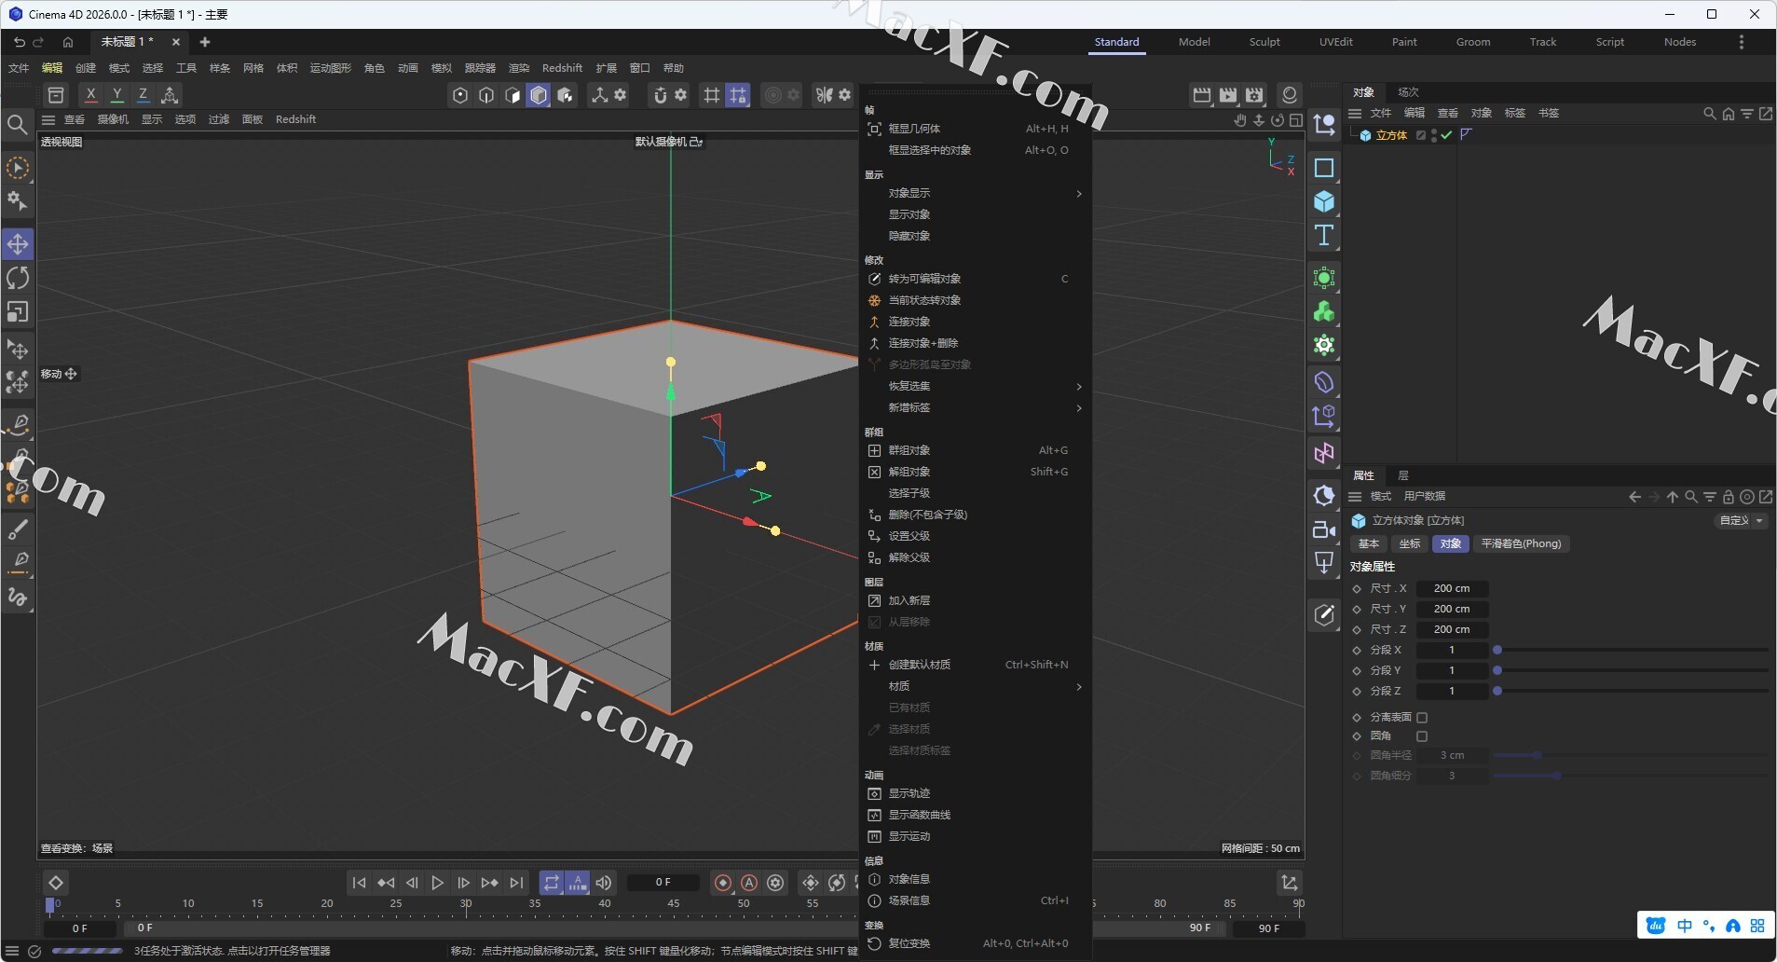This screenshot has height=962, width=1777.
Task: Toggle timeline sound playback speaker
Action: (x=604, y=882)
